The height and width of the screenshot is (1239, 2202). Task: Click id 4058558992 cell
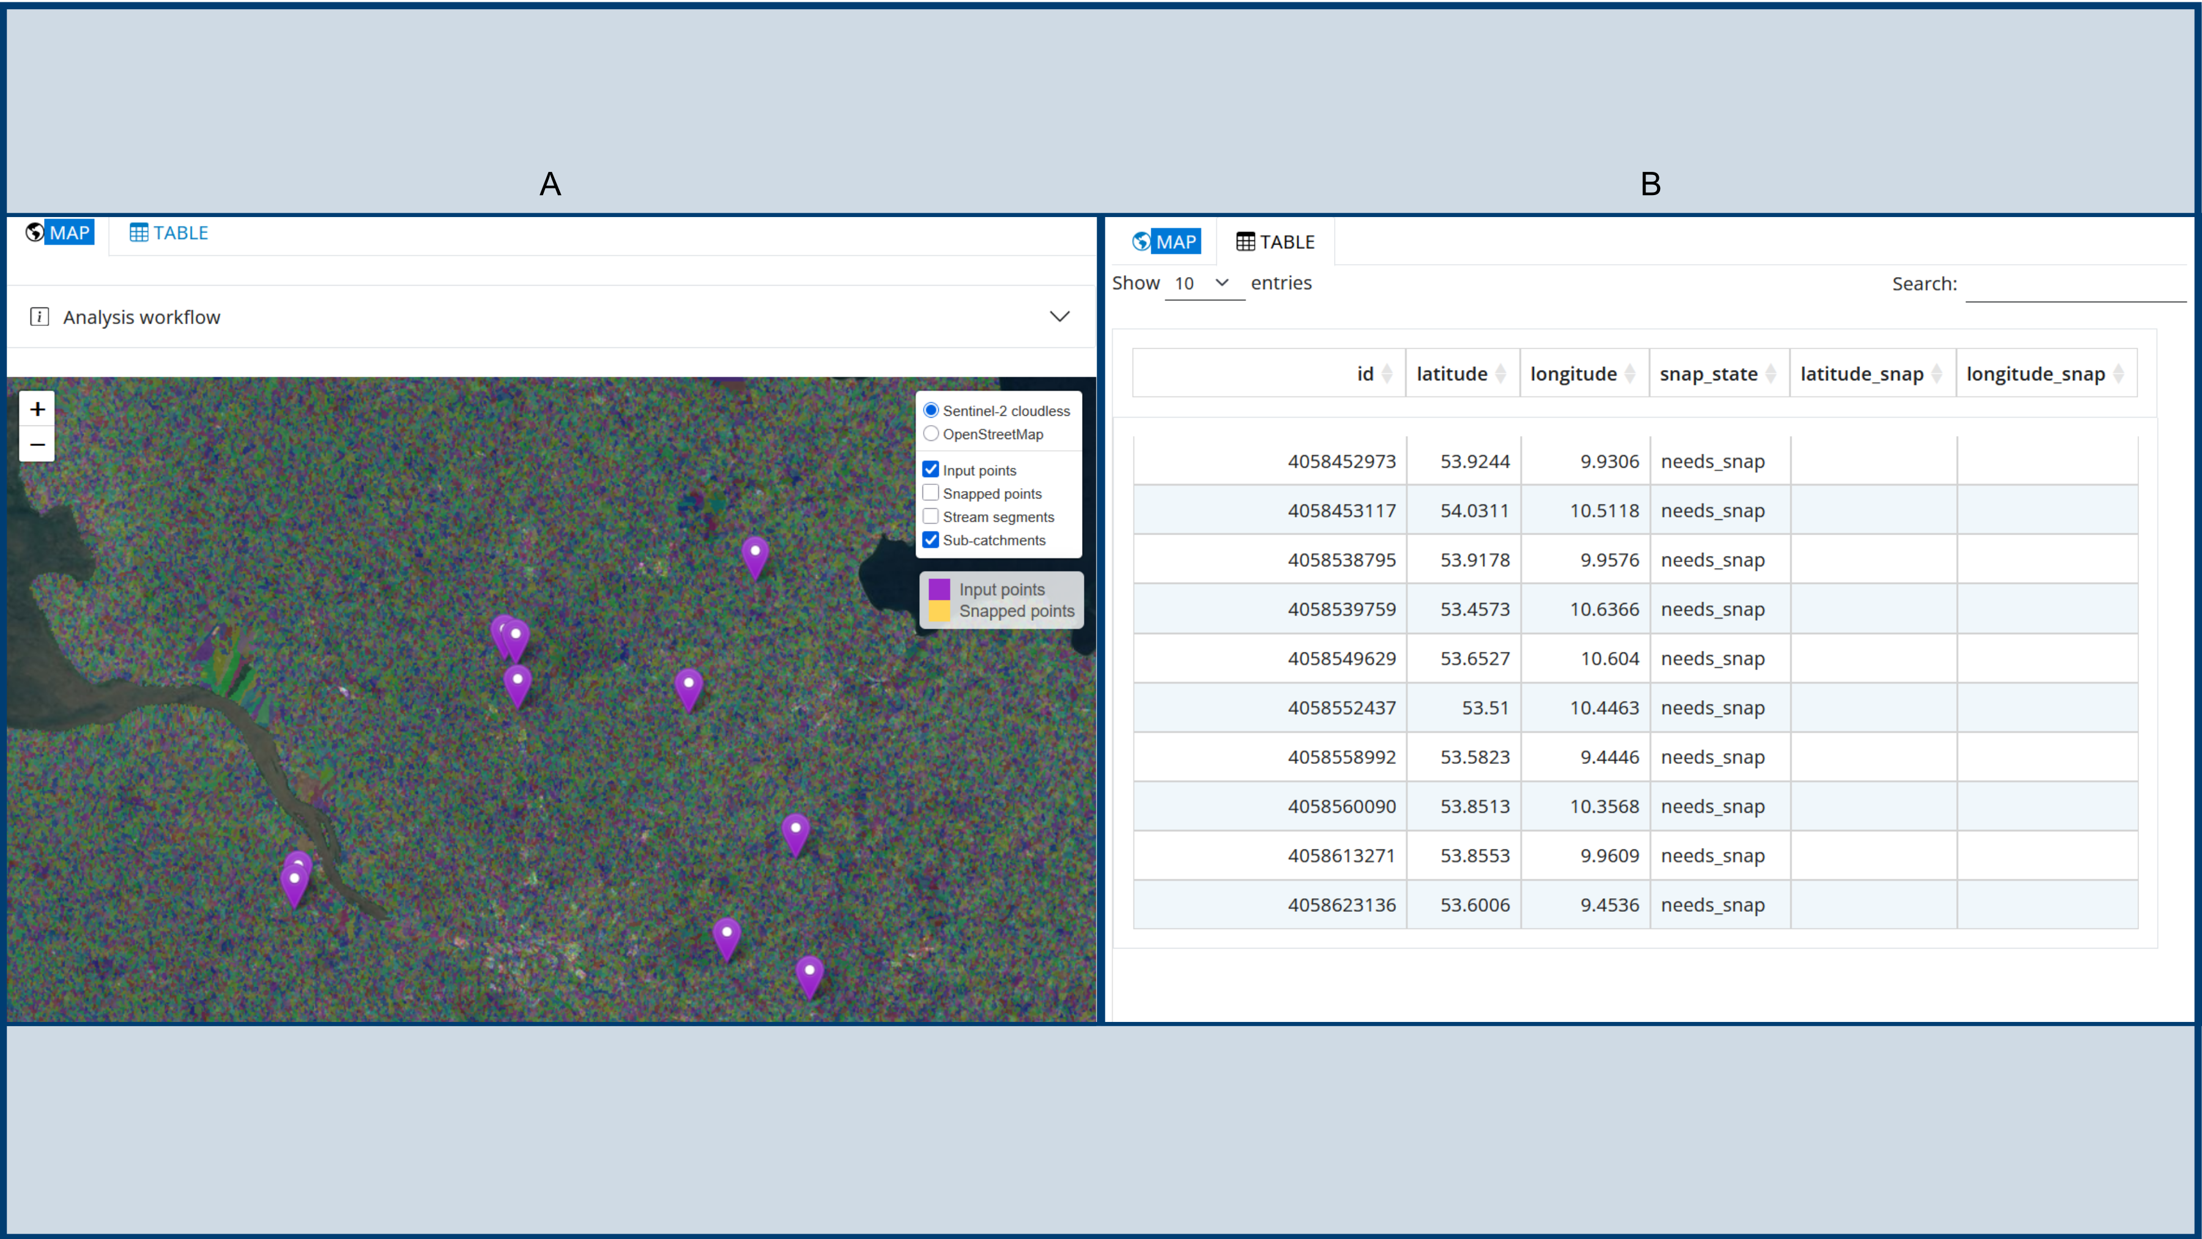coord(1269,758)
